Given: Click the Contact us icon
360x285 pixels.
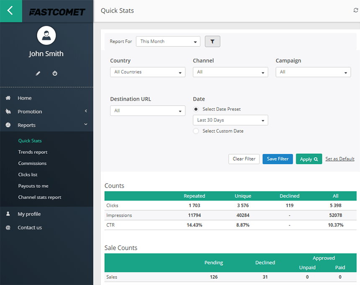Looking at the screenshot, I should click(8, 228).
